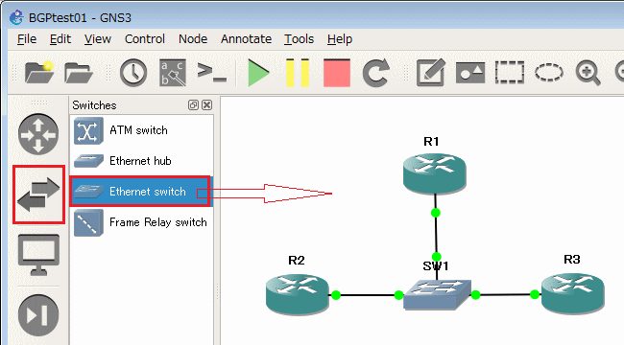Select ATM switch in Switches list

coord(142,130)
